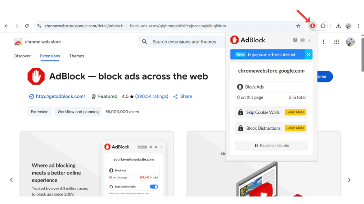This screenshot has height=204, width=364.
Task: Open the first promotional screenshot thumbnail
Action: (x=97, y=164)
